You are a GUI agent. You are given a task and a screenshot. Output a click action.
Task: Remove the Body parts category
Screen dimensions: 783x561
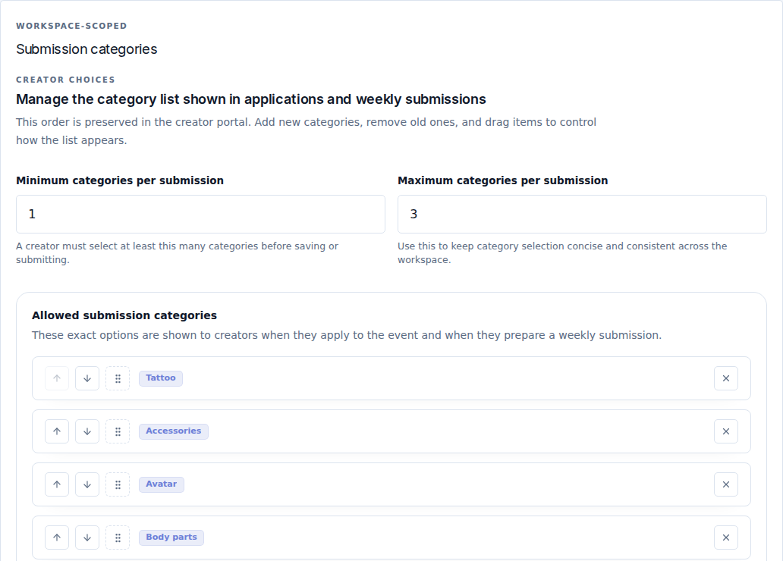click(x=726, y=537)
